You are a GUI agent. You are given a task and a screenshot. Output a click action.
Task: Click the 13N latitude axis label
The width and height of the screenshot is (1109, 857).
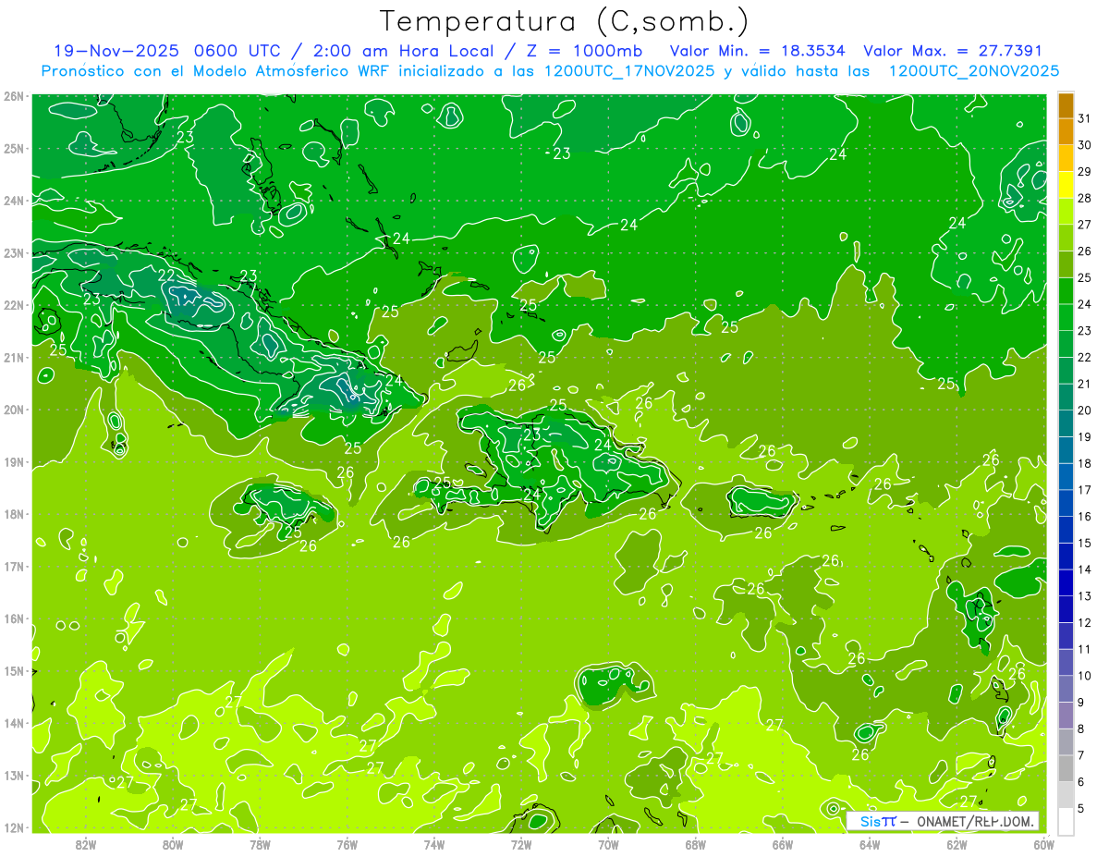tap(14, 775)
